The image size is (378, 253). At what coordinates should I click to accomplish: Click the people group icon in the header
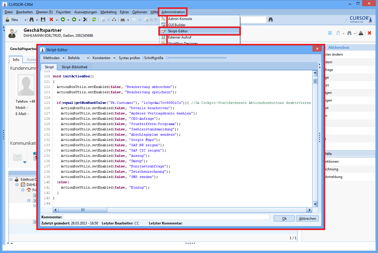coord(361,33)
